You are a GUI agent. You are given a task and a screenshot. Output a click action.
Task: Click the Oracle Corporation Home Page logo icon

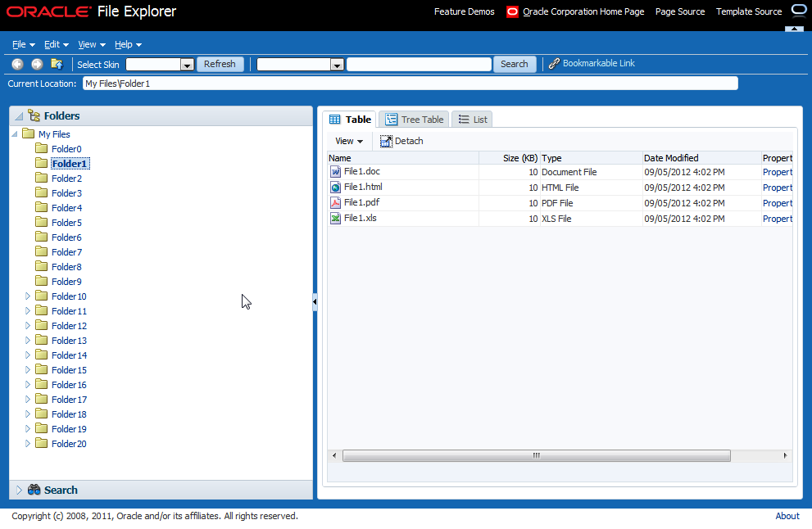512,11
